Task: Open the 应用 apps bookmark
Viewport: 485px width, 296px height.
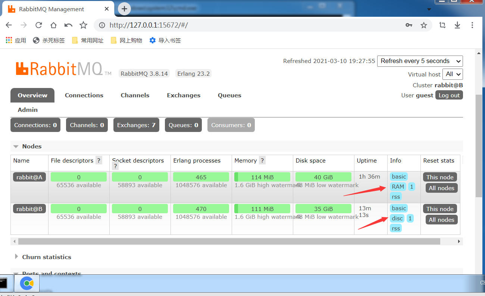Action: click(16, 40)
